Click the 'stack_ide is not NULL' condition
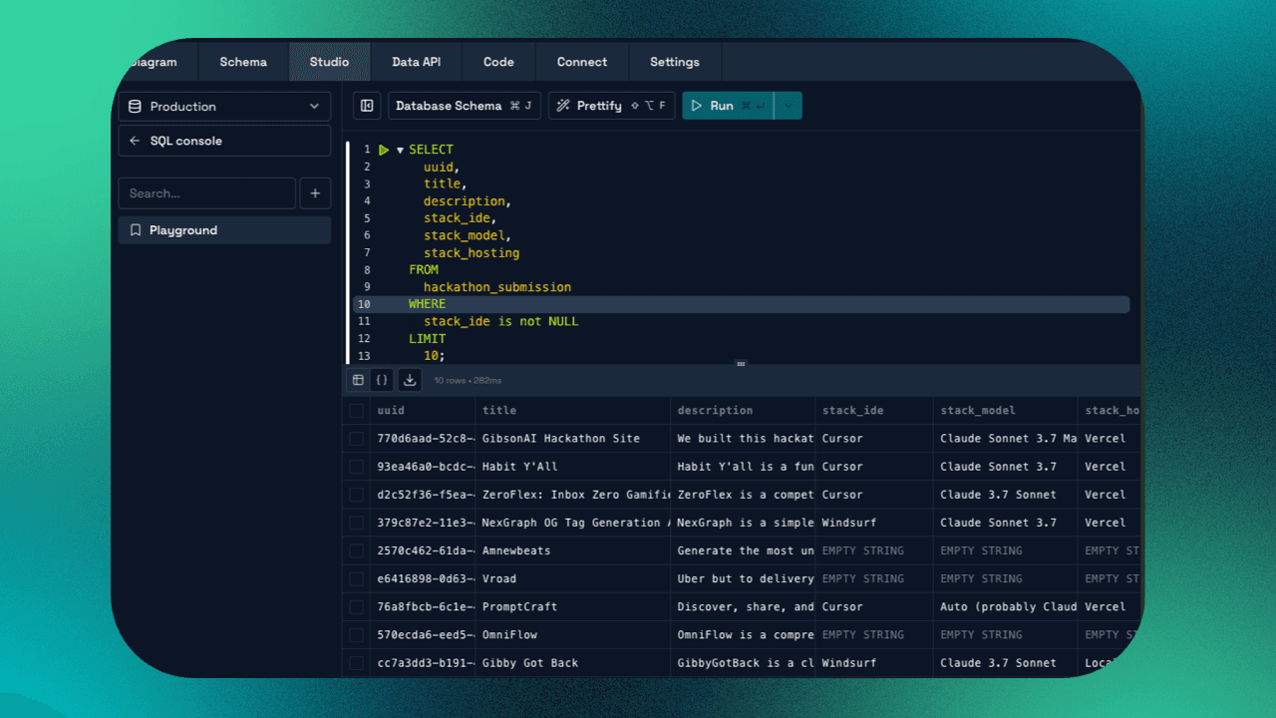This screenshot has width=1276, height=718. 500,321
